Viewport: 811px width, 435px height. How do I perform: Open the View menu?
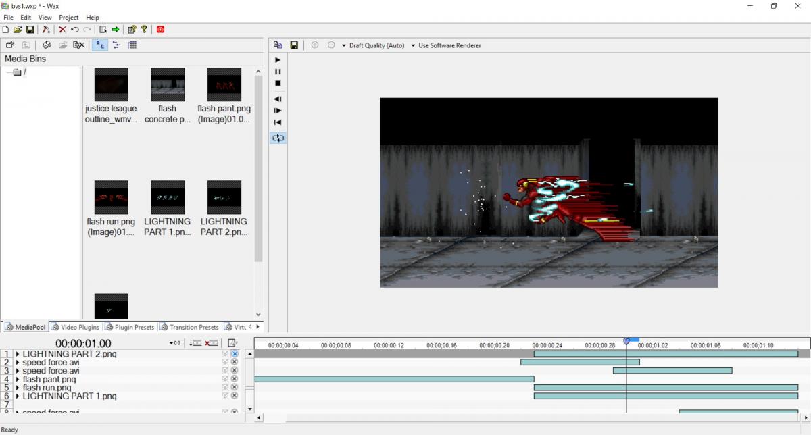point(45,17)
